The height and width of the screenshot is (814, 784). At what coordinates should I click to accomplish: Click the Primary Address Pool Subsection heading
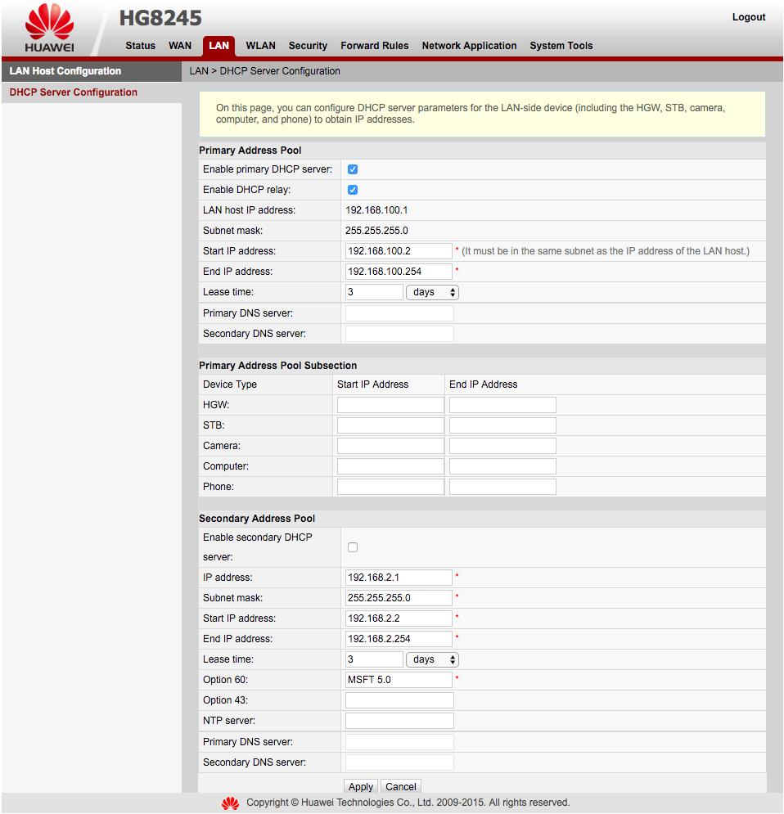pyautogui.click(x=277, y=366)
